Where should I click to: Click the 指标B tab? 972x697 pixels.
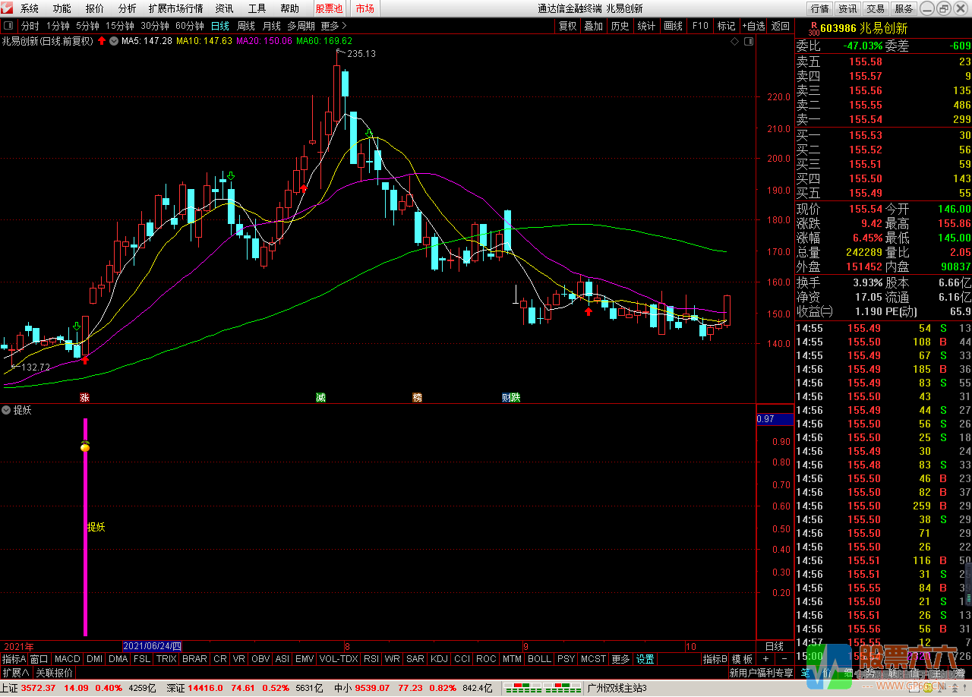(x=715, y=659)
